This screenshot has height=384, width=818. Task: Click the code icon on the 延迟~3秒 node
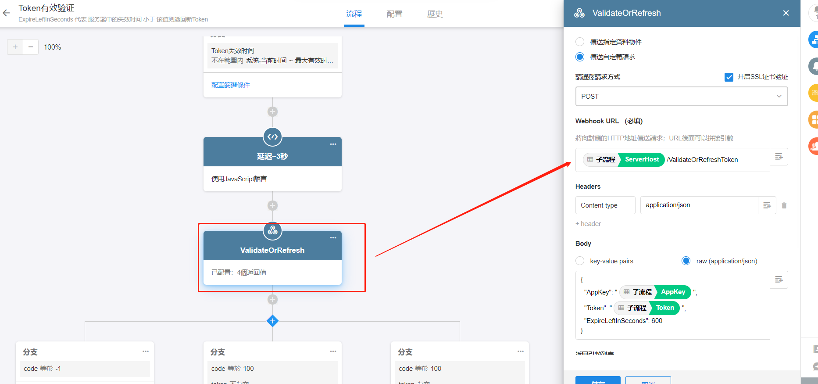pos(272,137)
